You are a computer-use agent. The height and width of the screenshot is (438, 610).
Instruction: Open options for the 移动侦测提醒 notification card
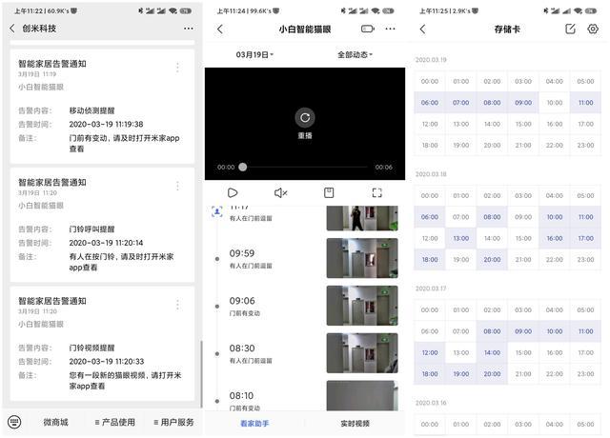178,68
